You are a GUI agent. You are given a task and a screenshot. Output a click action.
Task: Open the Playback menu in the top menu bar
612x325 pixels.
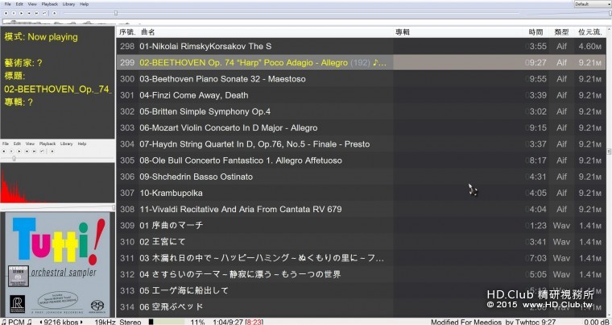[49, 4]
